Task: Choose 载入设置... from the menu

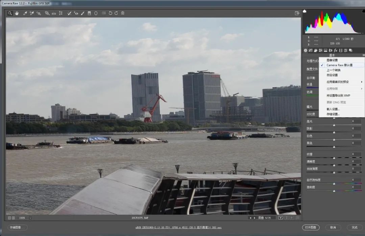Action: [333, 109]
